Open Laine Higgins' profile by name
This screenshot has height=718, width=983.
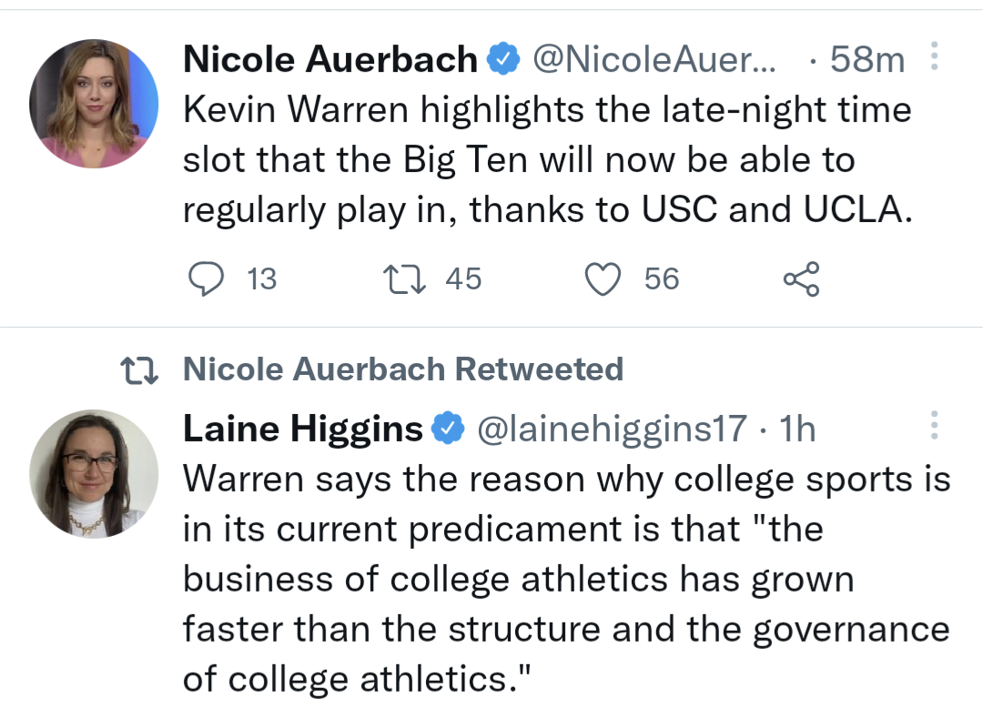(303, 430)
